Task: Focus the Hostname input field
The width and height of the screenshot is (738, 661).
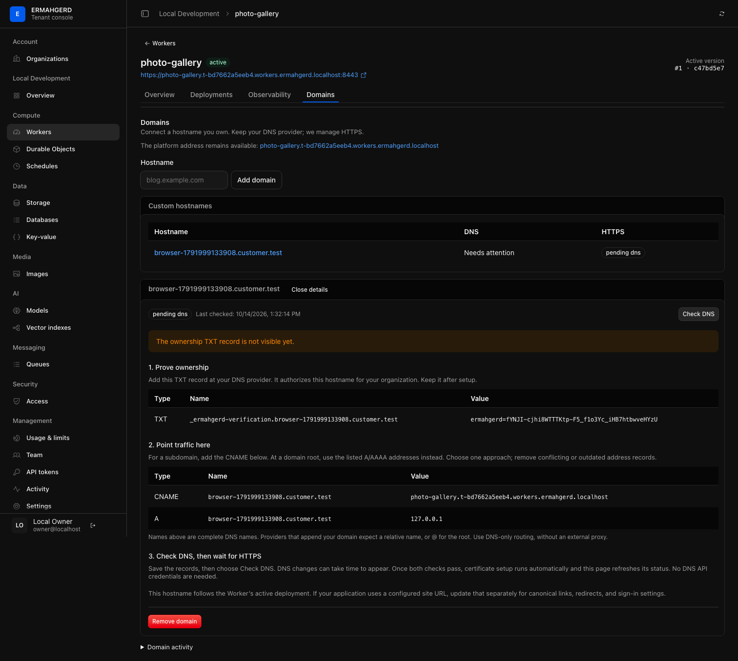Action: tap(184, 180)
